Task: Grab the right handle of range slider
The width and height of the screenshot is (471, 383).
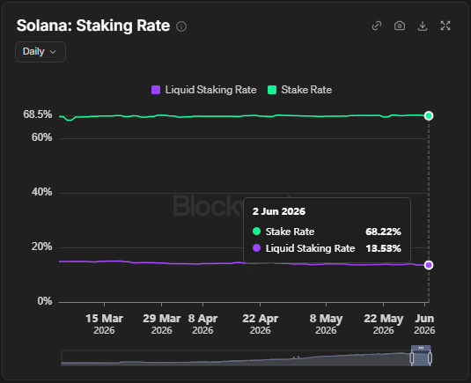Action: pos(430,358)
